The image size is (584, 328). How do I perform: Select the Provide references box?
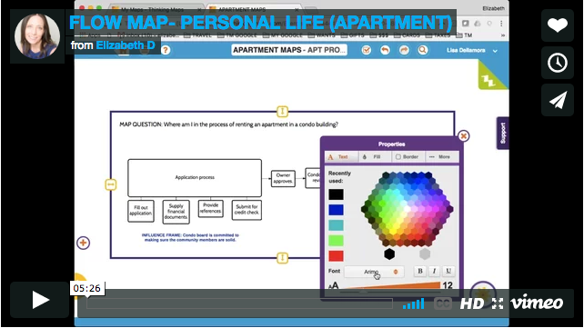coord(210,208)
